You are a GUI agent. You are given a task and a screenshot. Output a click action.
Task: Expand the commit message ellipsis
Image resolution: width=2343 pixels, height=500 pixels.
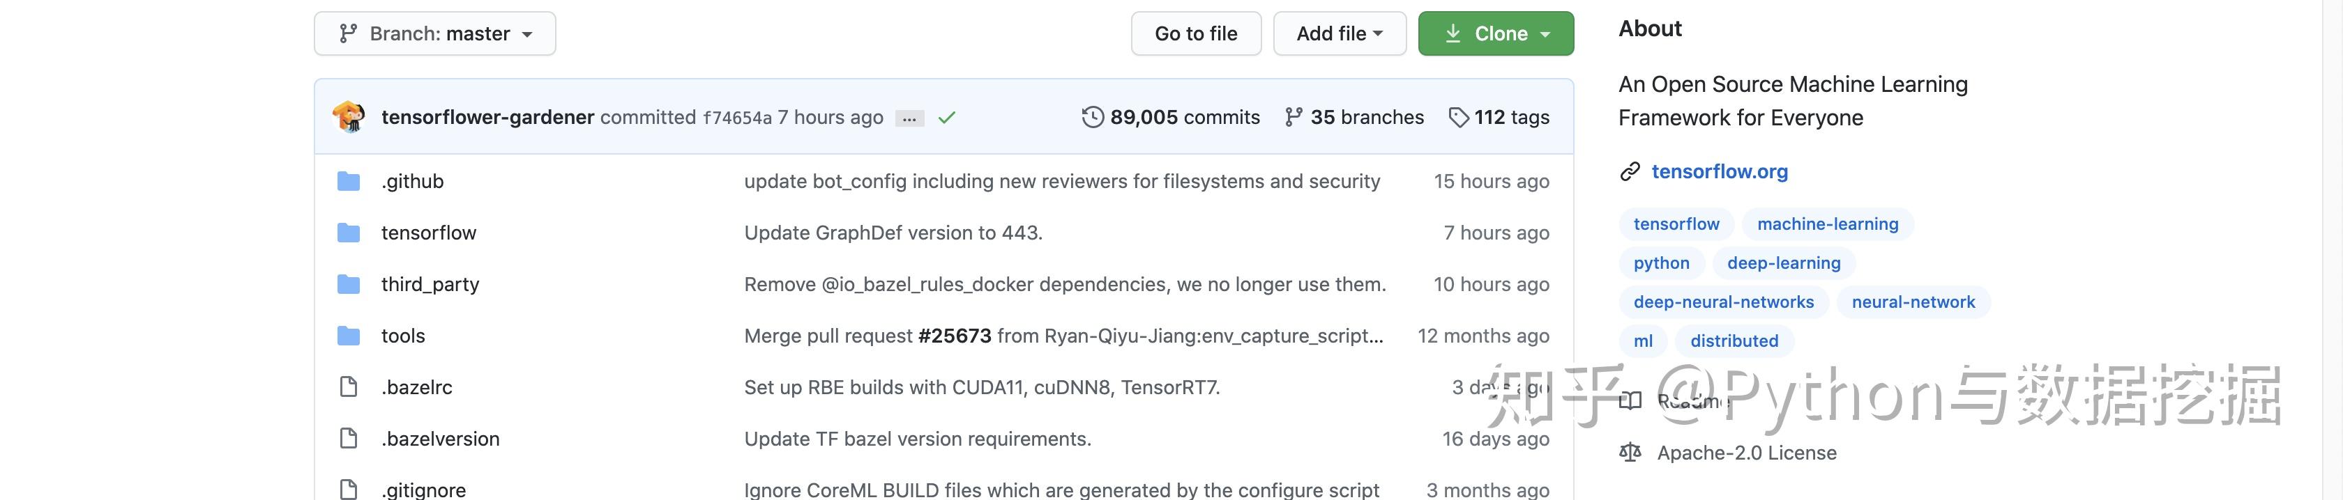909,118
